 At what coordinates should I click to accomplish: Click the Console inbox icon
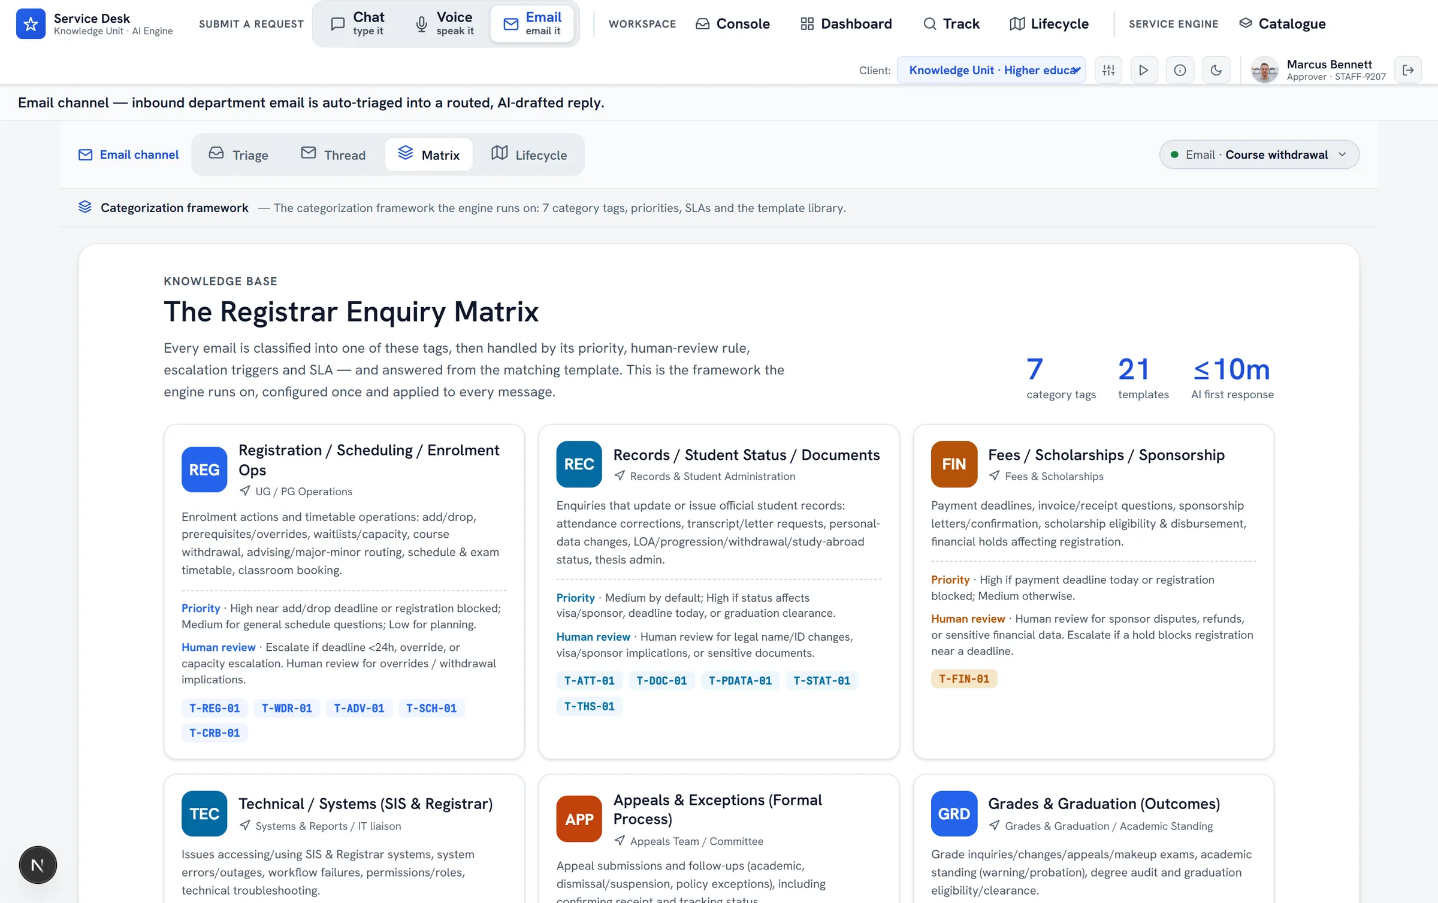[x=702, y=24]
